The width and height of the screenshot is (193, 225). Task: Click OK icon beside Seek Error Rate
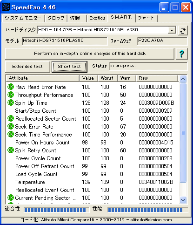click(x=11, y=126)
